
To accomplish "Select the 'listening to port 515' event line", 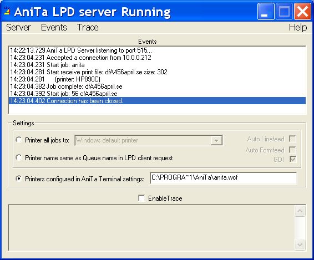I will 157,50.
